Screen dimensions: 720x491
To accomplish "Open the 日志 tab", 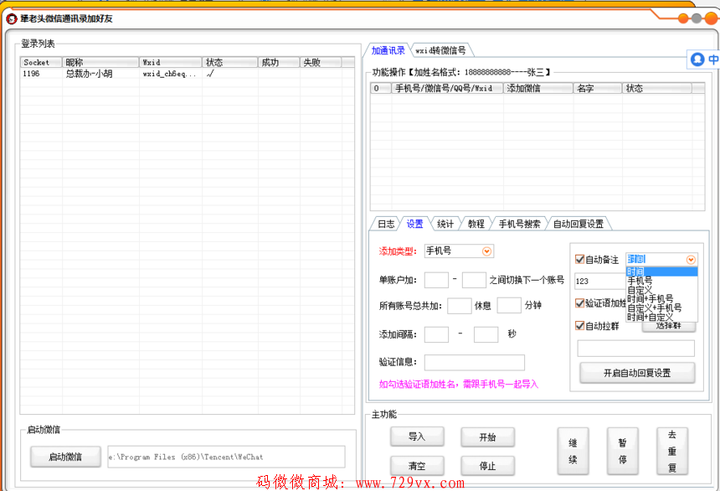I will point(386,224).
